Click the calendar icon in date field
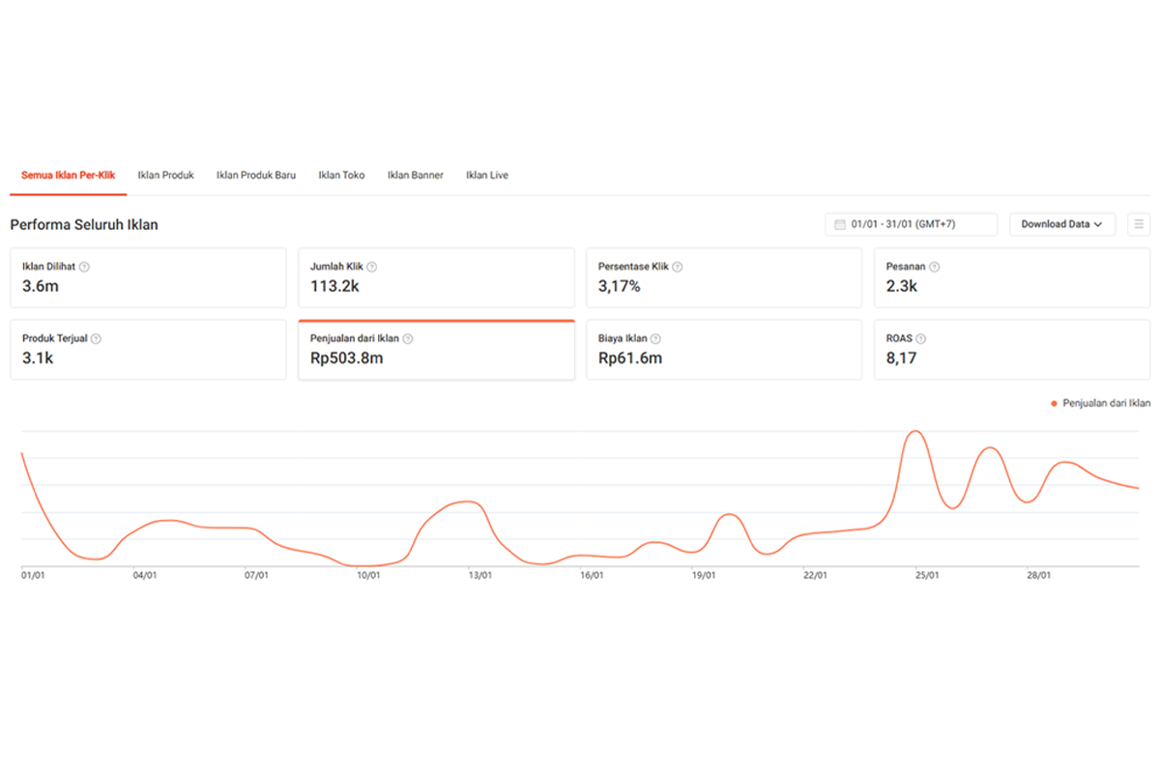Screen dimensions: 1160x773 [x=840, y=224]
